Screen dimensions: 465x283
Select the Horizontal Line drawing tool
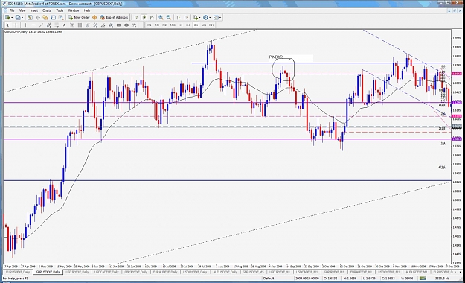(33, 25)
